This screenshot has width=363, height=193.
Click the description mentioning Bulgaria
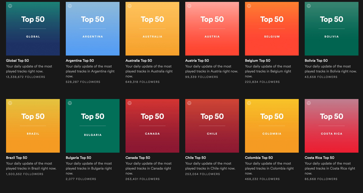click(x=89, y=168)
